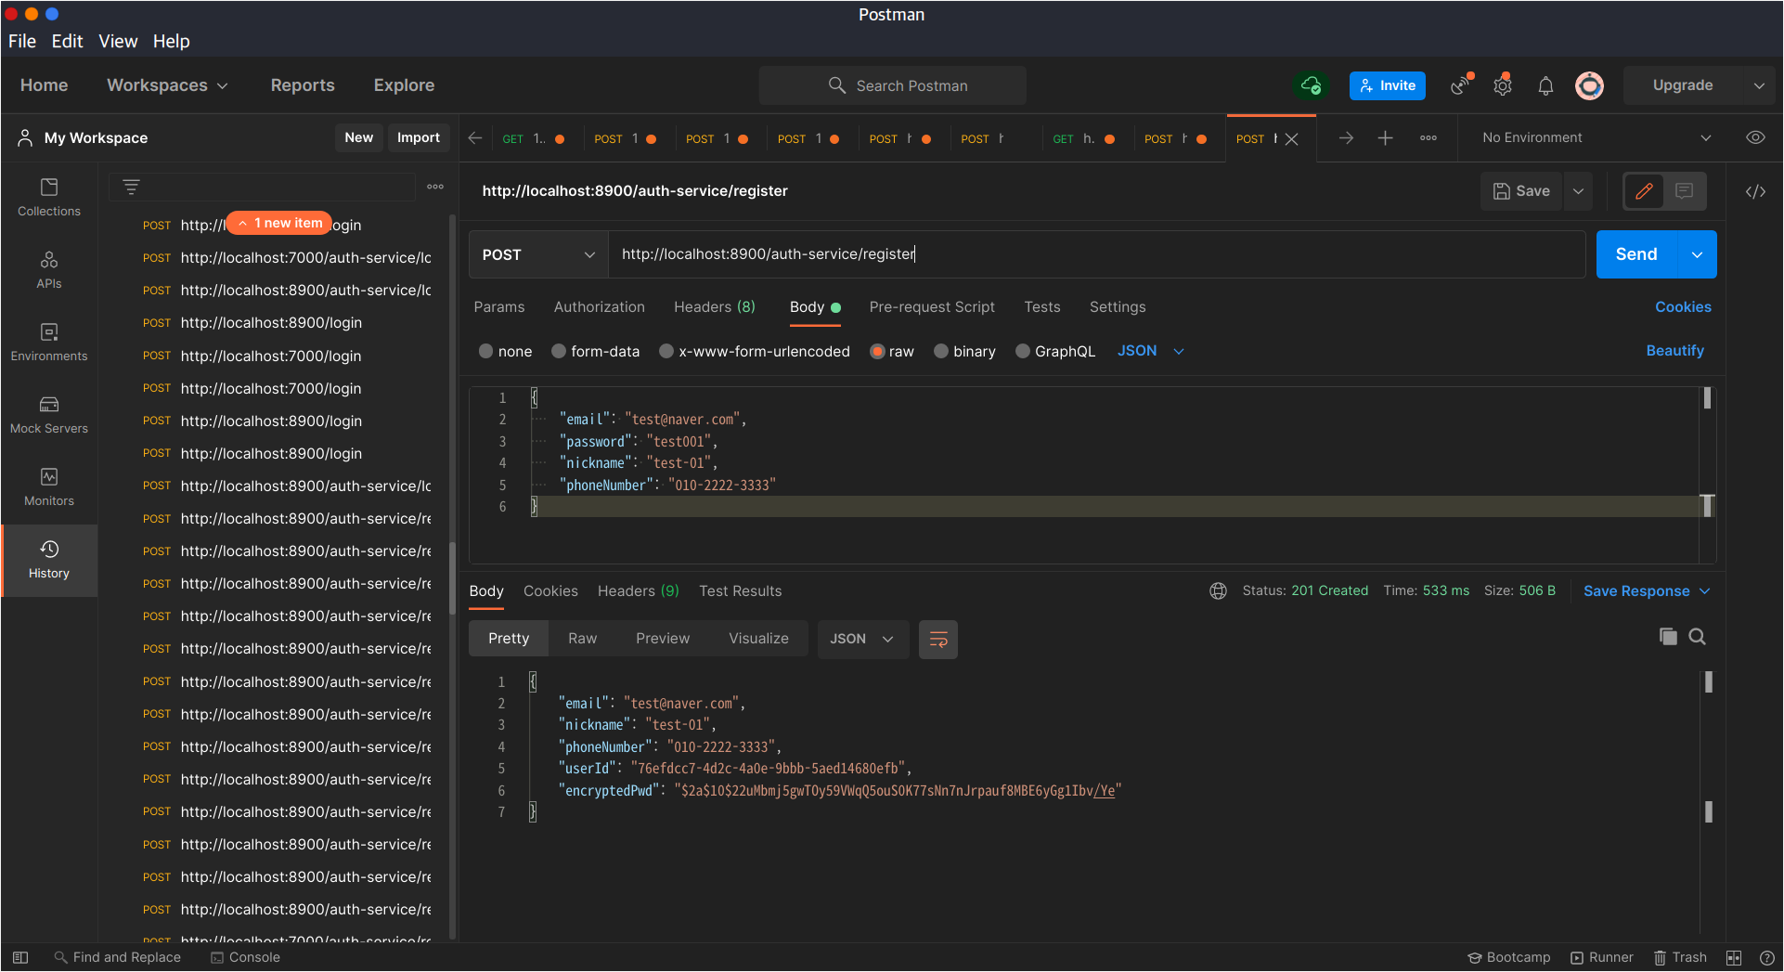Viewport: 1784px width, 972px height.
Task: Choose the none body radio button
Action: (x=486, y=352)
